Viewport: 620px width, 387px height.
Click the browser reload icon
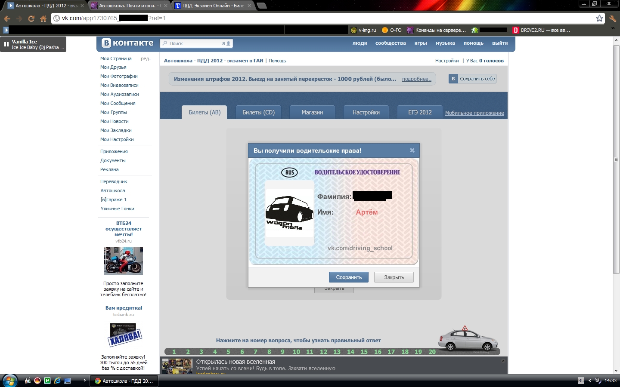tap(31, 18)
